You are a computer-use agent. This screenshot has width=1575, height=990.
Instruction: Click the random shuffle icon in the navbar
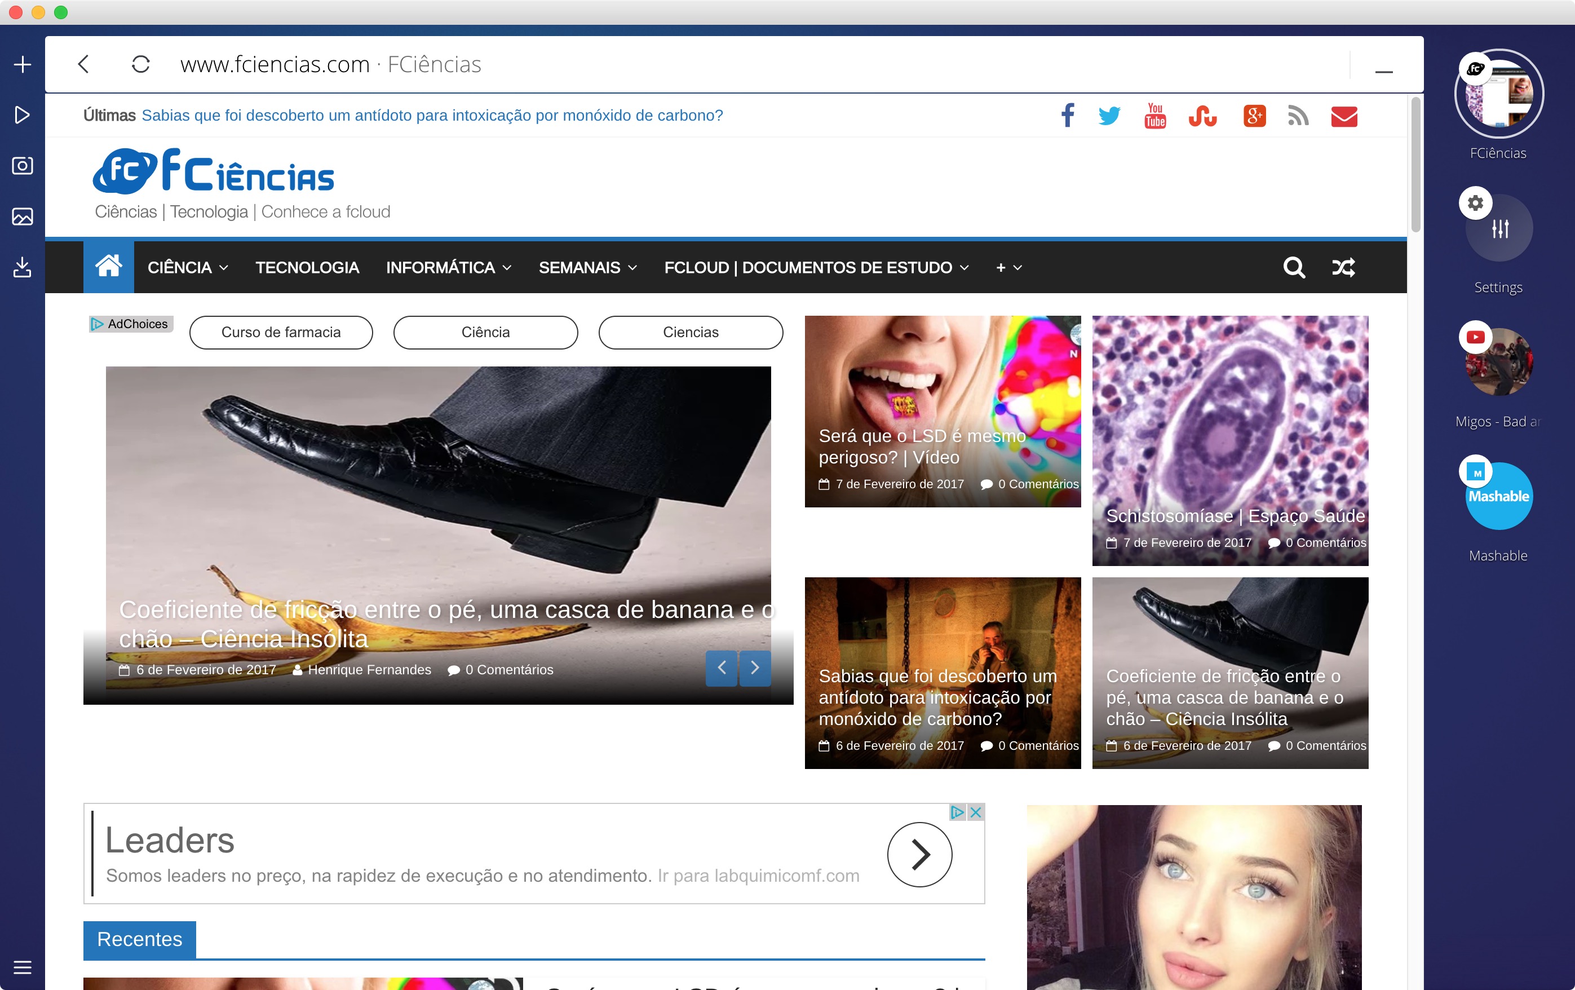pyautogui.click(x=1343, y=267)
